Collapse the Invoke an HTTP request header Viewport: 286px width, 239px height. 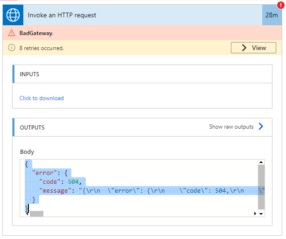click(x=140, y=15)
